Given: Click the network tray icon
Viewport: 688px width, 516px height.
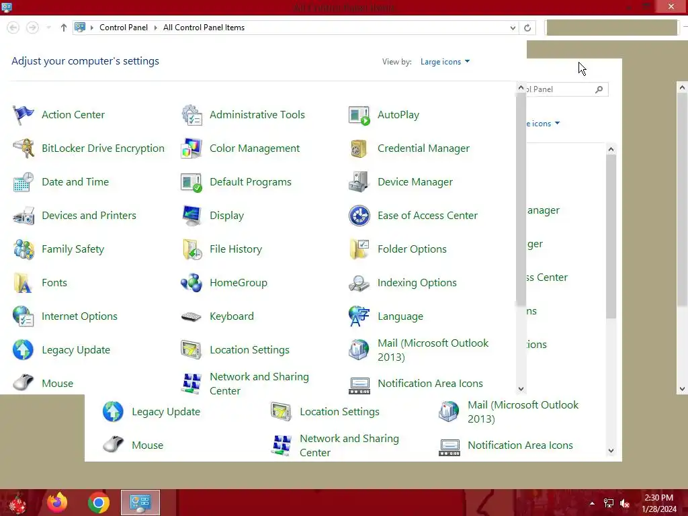Looking at the screenshot, I should (609, 503).
